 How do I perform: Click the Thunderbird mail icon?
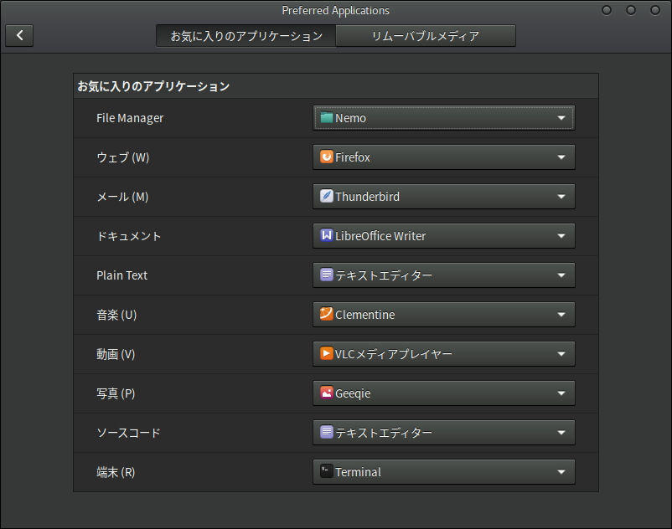coord(327,196)
